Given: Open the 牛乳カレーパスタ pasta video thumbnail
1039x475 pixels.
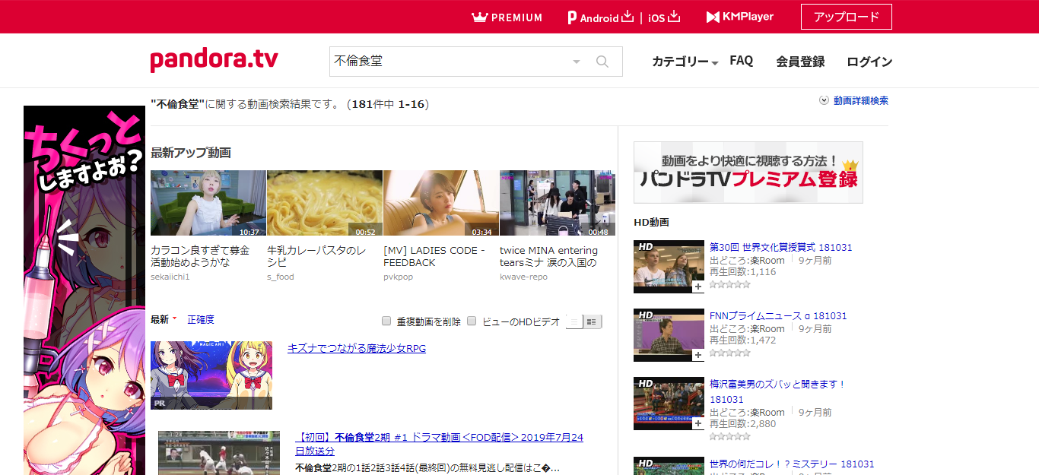Looking at the screenshot, I should click(325, 203).
